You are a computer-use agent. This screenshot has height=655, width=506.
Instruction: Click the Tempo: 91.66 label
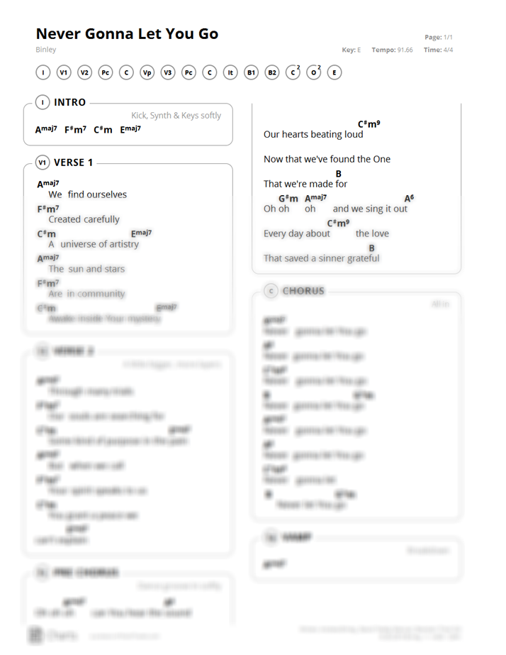point(392,50)
